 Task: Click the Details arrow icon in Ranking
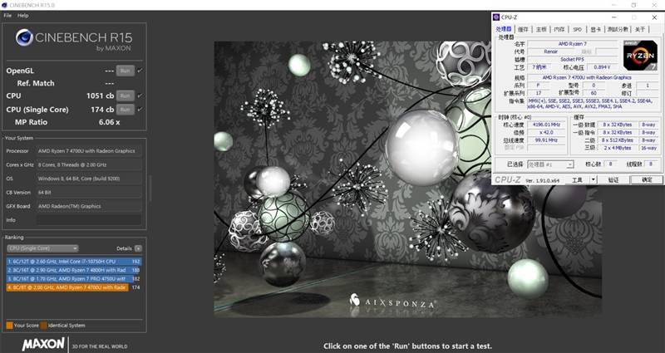[140, 248]
